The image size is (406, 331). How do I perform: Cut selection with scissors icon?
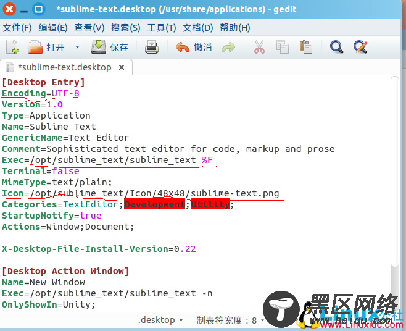coord(259,47)
